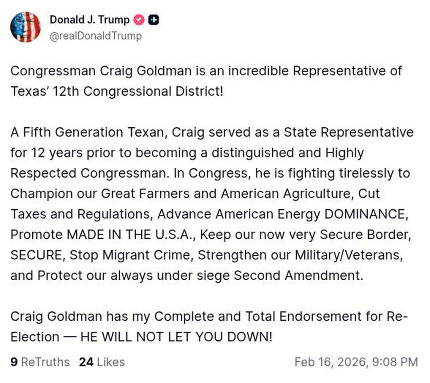
Task: Click the header row with Trump's display name
Action: point(89,20)
